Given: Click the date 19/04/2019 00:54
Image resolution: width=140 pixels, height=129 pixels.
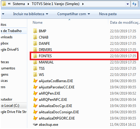Looking at the screenshot, I should tap(123, 100).
